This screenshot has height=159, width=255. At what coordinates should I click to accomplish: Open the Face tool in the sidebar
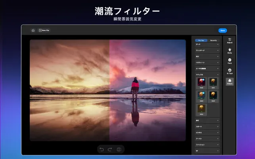[x=230, y=61]
